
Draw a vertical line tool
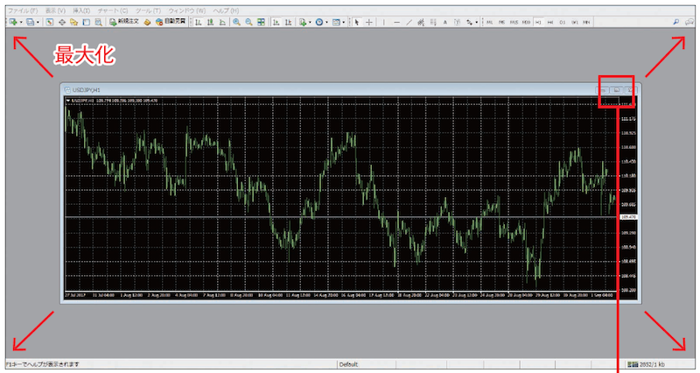point(384,22)
